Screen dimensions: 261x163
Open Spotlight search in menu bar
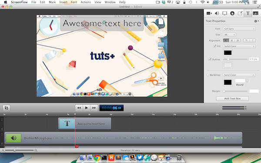(x=248, y=2)
